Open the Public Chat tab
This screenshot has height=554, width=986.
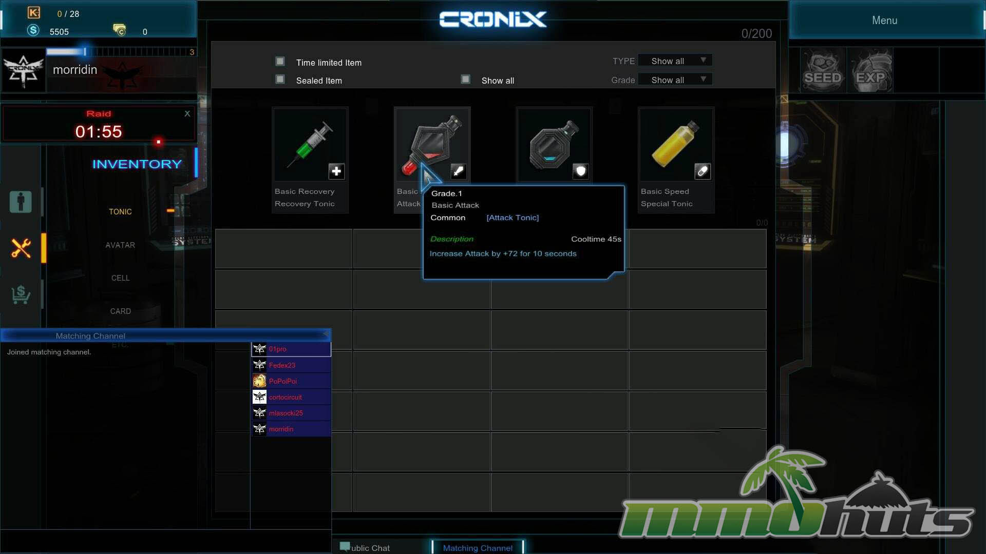click(370, 548)
